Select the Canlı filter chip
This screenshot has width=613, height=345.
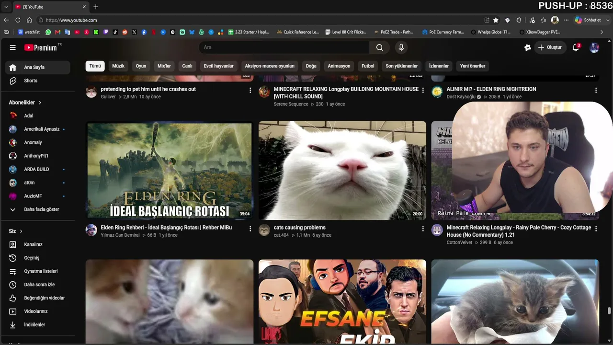[x=187, y=66]
